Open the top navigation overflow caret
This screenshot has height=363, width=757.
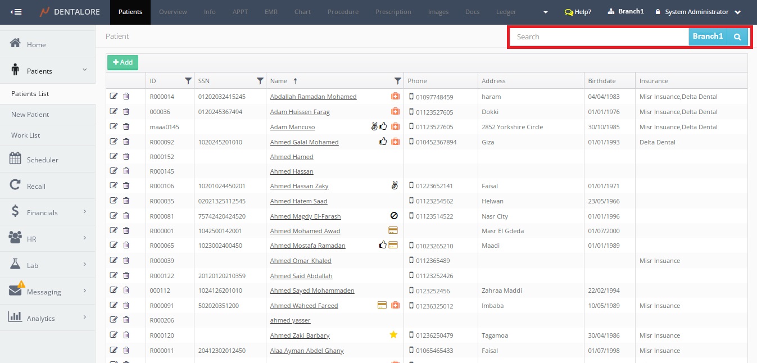pos(545,12)
